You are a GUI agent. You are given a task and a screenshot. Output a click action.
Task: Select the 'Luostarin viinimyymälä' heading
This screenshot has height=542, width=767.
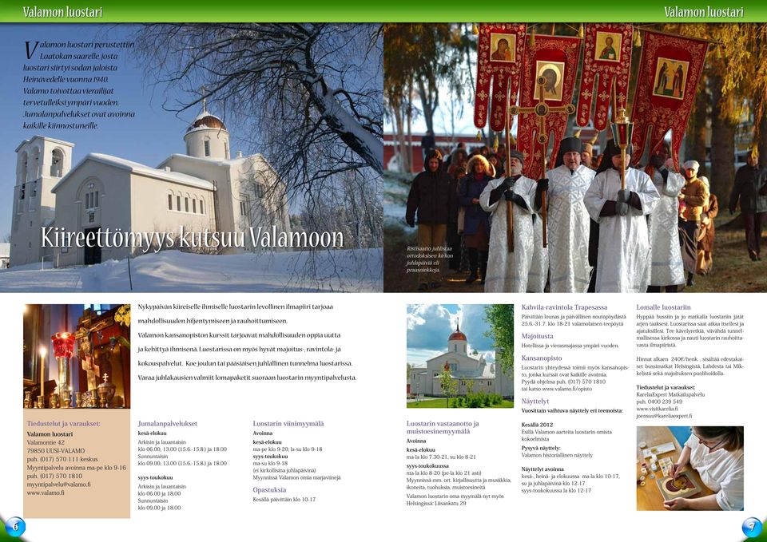pos(288,424)
